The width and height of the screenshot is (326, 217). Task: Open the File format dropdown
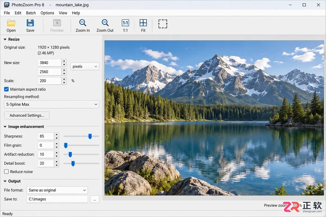57,190
